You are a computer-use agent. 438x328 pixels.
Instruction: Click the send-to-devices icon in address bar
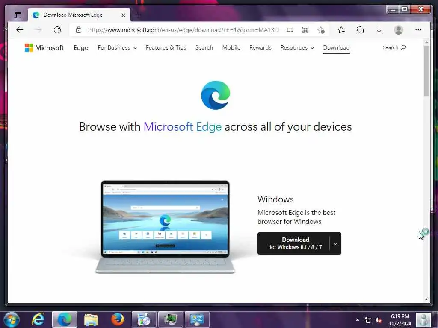click(x=290, y=30)
